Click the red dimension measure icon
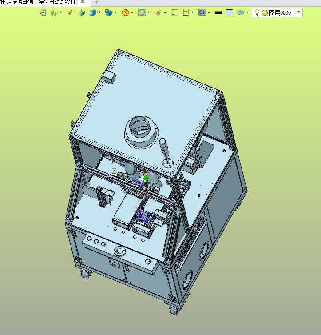This screenshot has width=321, height=335. 186,12
